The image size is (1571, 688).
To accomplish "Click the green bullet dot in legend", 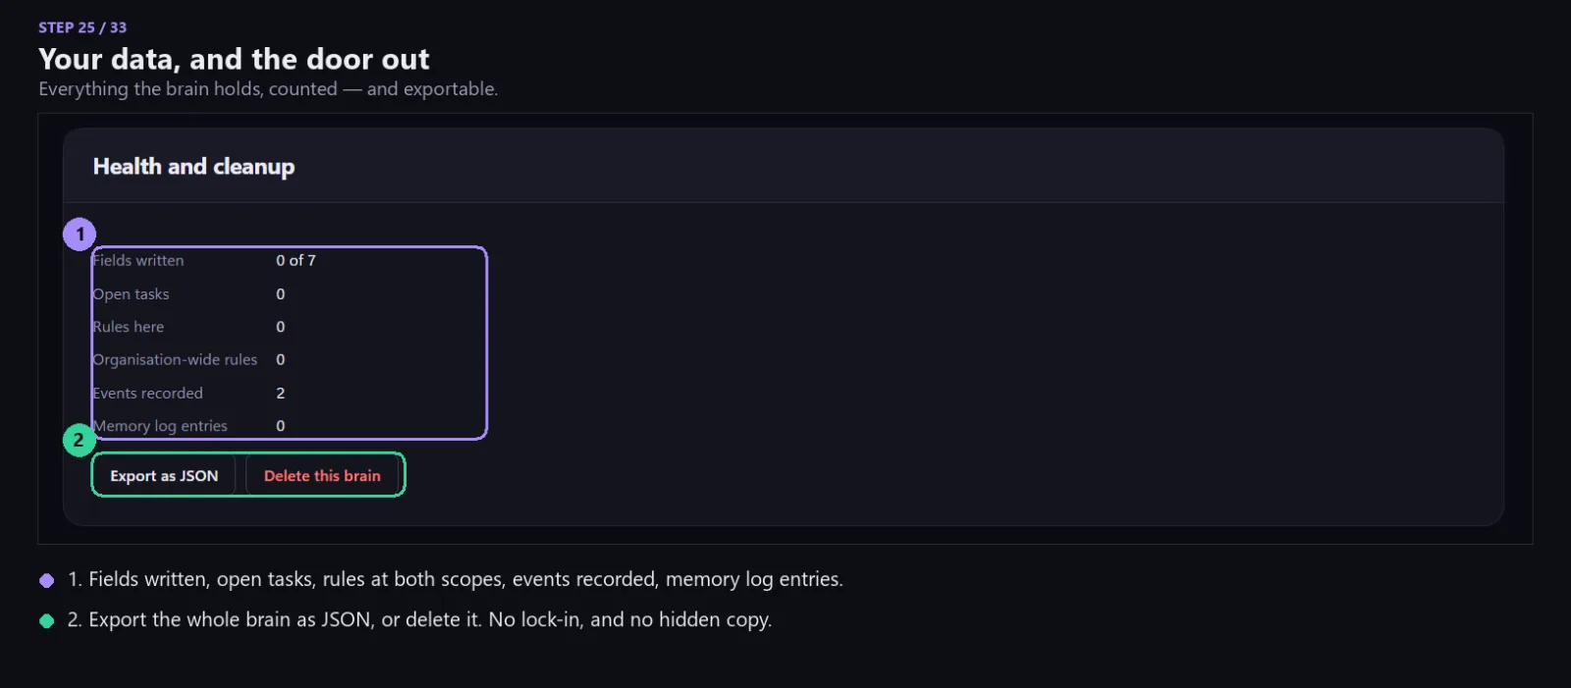I will point(46,621).
